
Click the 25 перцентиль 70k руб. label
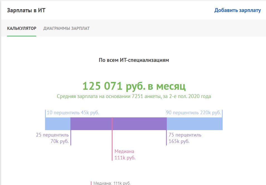click(52, 138)
